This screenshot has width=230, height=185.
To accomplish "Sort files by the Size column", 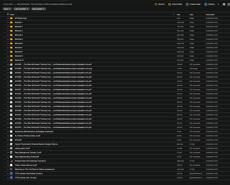I will pyautogui.click(x=178, y=15).
